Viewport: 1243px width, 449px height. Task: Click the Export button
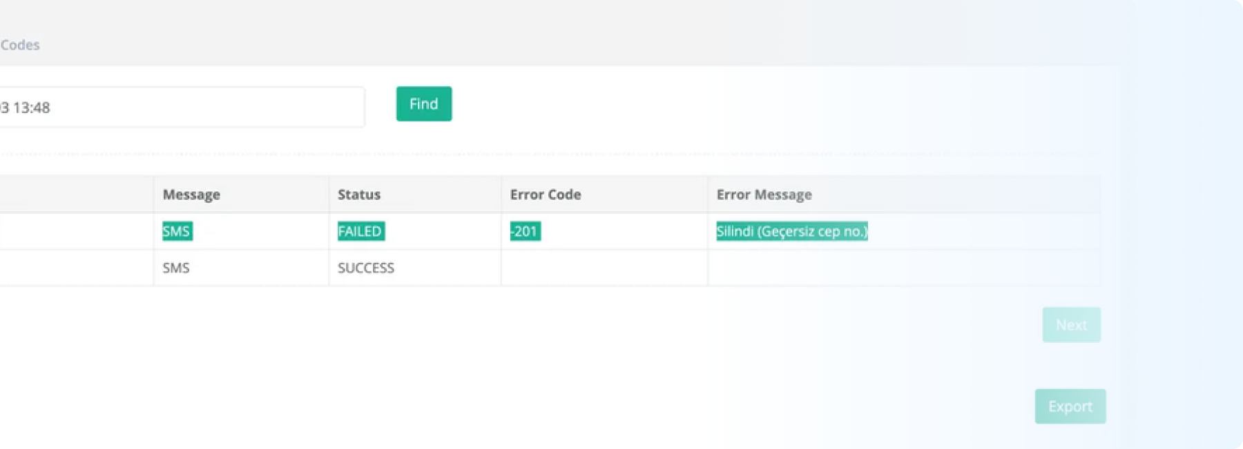(1070, 406)
